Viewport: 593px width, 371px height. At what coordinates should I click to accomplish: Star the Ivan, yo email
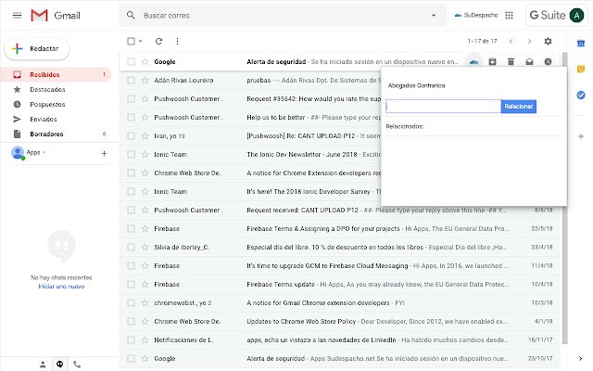click(145, 135)
